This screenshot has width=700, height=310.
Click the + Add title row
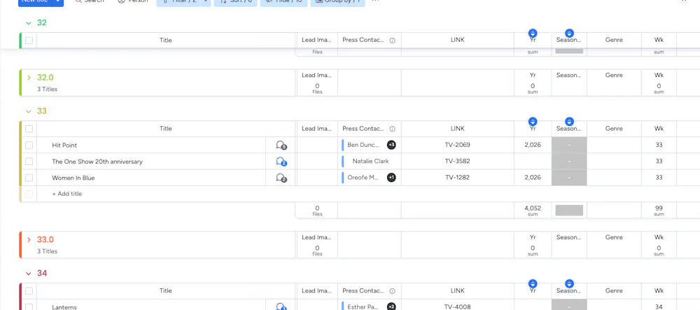pyautogui.click(x=67, y=194)
